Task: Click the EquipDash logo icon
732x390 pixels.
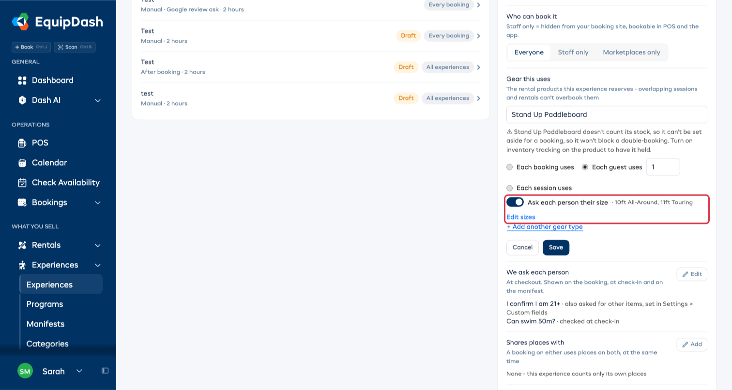Action: (x=21, y=22)
